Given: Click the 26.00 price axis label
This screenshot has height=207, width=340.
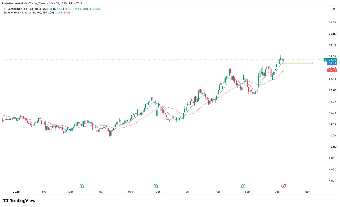Looking at the screenshot, I should [x=332, y=56].
